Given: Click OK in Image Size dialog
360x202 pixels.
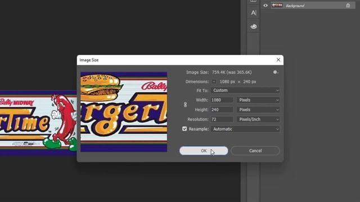Looking at the screenshot, I should tap(204, 151).
